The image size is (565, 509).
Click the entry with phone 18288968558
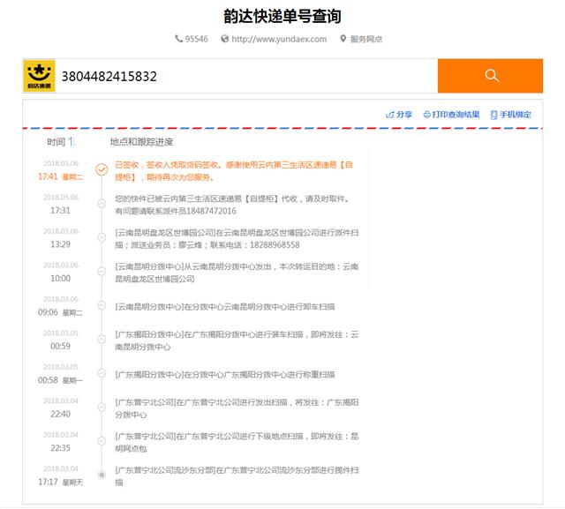tap(237, 239)
